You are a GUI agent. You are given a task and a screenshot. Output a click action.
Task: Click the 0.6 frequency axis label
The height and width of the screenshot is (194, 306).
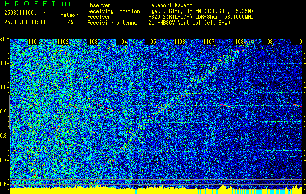click(x=4, y=184)
